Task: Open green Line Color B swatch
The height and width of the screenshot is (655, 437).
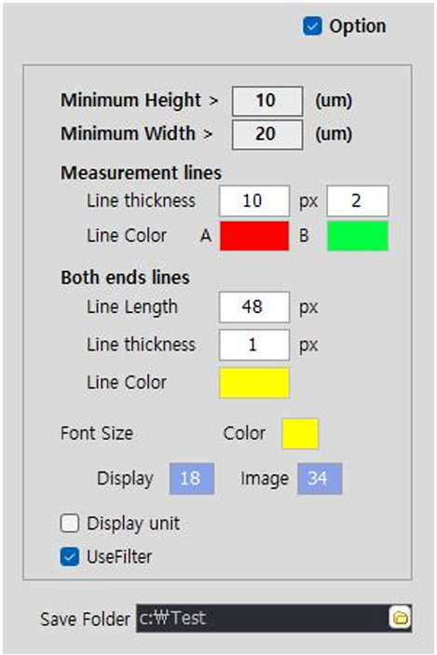Action: (357, 236)
